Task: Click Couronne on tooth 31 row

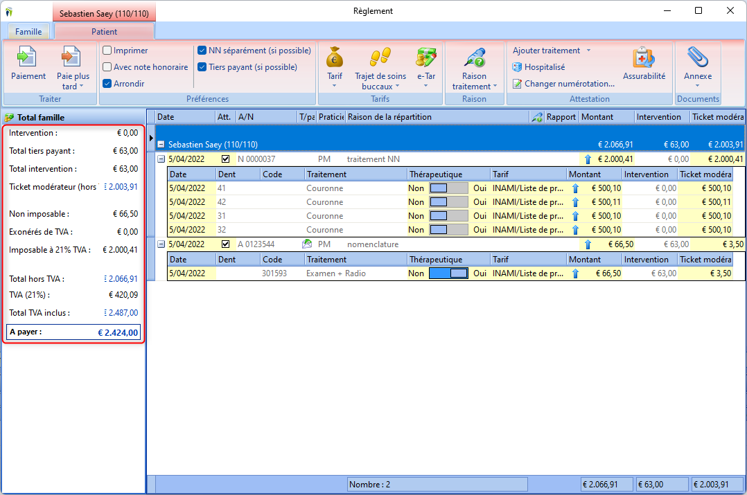Action: click(x=325, y=216)
